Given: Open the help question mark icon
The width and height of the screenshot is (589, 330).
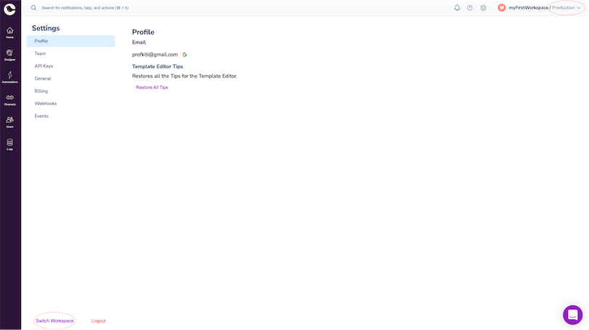Looking at the screenshot, I should [x=469, y=7].
